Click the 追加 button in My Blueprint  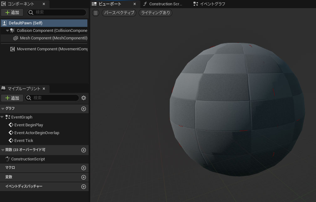12,98
